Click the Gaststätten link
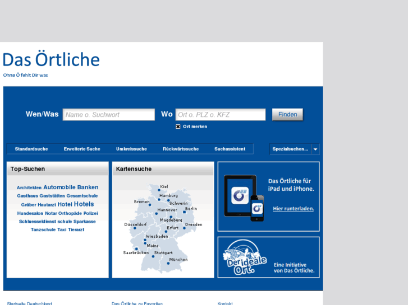This screenshot has width=408, height=305. [52, 196]
